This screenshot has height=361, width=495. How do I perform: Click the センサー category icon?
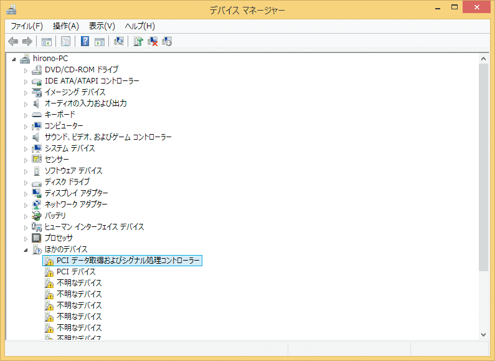coord(37,159)
